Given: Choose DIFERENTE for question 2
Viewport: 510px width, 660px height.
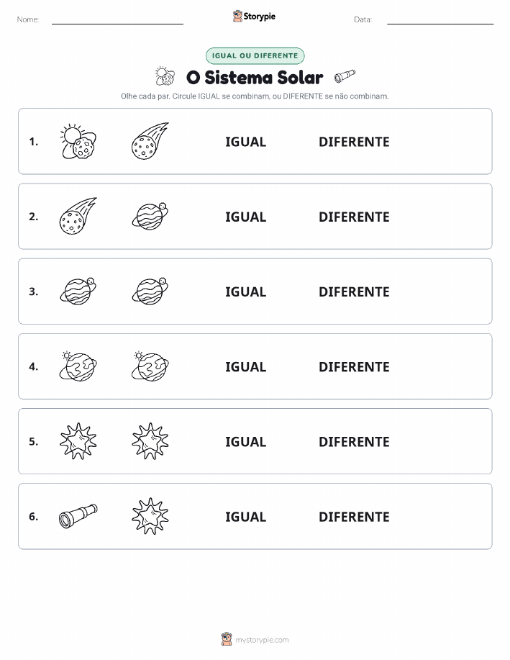Looking at the screenshot, I should 354,217.
